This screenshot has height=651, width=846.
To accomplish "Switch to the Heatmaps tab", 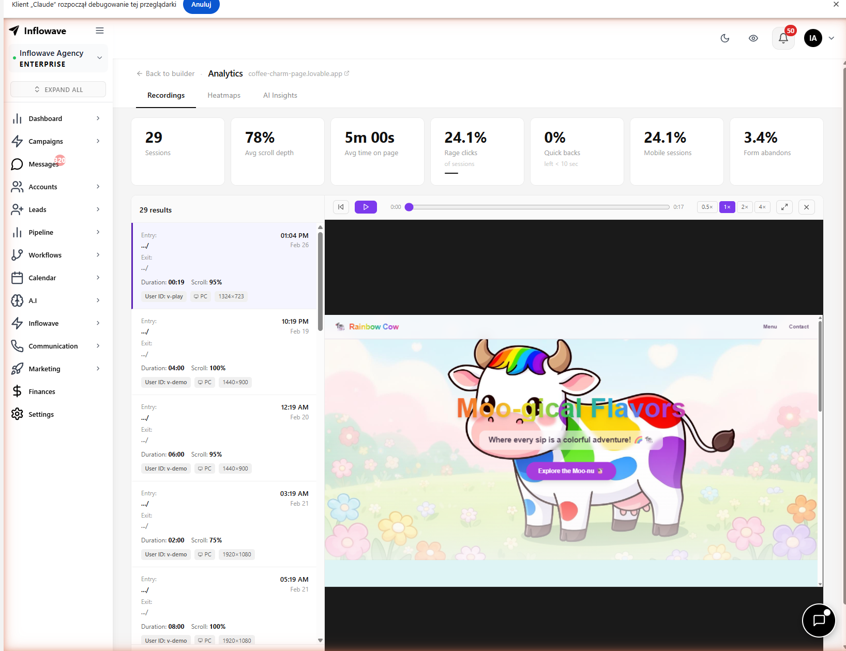I will (x=224, y=95).
